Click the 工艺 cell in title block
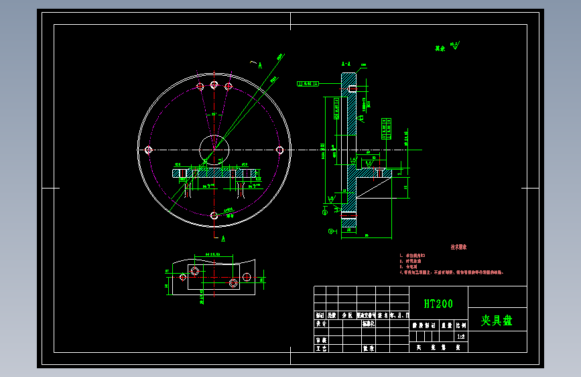 pyautogui.click(x=321, y=348)
